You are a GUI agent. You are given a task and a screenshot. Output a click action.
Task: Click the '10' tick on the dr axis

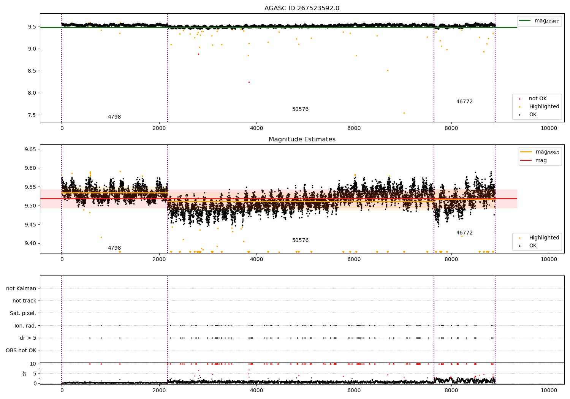(33, 364)
